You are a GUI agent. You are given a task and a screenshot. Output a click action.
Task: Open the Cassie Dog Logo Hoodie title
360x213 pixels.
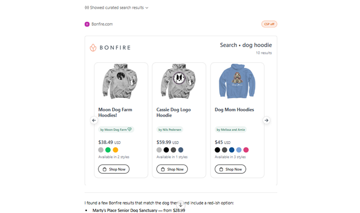coord(173,113)
